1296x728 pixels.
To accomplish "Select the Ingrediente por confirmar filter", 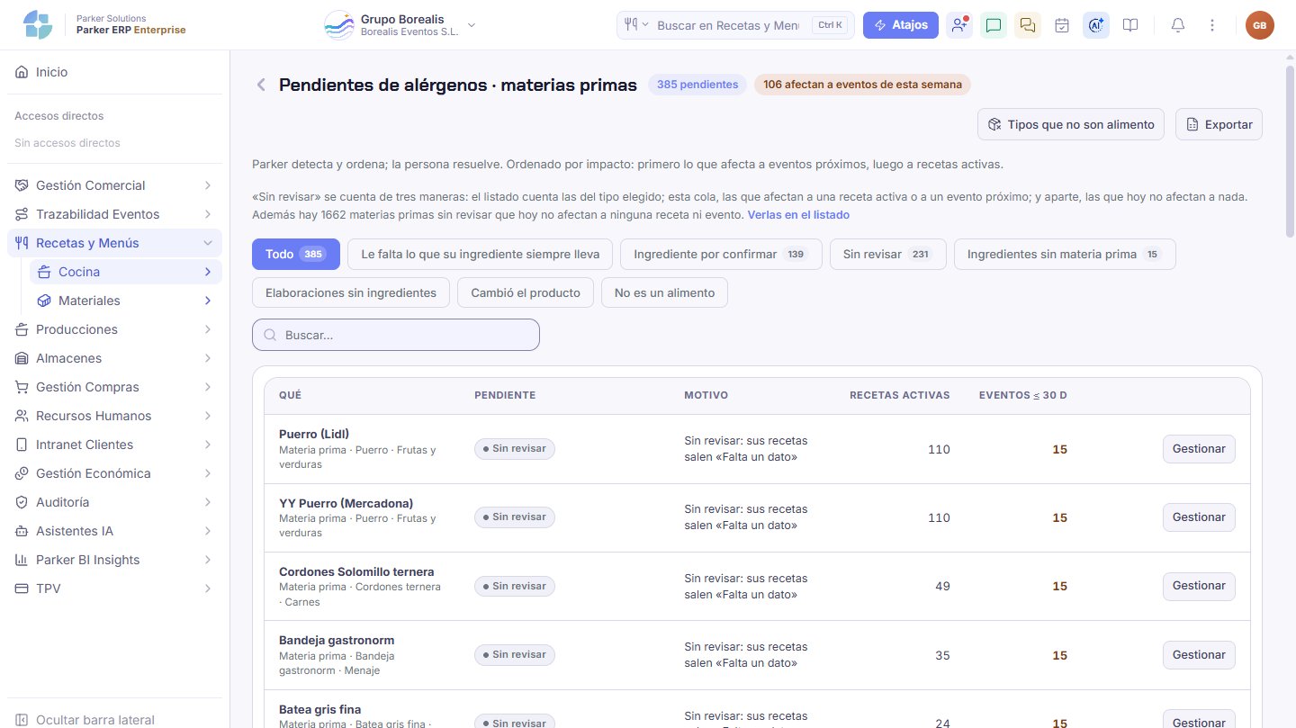I will tap(721, 254).
